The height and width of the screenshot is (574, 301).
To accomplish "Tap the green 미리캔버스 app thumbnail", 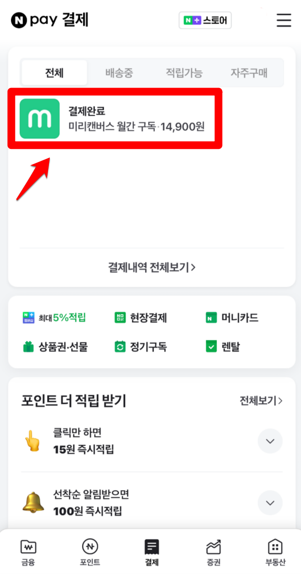I will click(40, 118).
